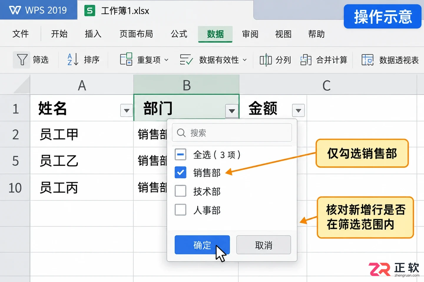Screen dimensions: 424x282
Task: Click the Text to Columns icon
Action: pyautogui.click(x=266, y=60)
